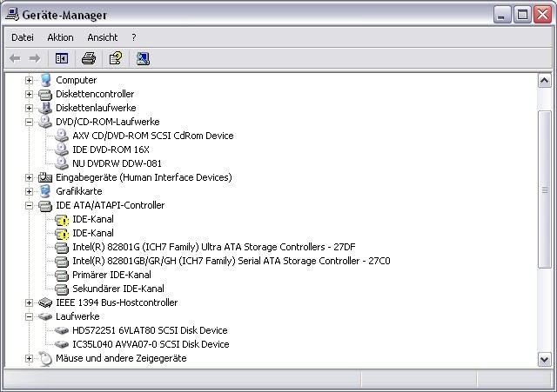Collapse the DVD/CD-ROM-Laufwerke node
The width and height of the screenshot is (557, 392).
click(29, 122)
